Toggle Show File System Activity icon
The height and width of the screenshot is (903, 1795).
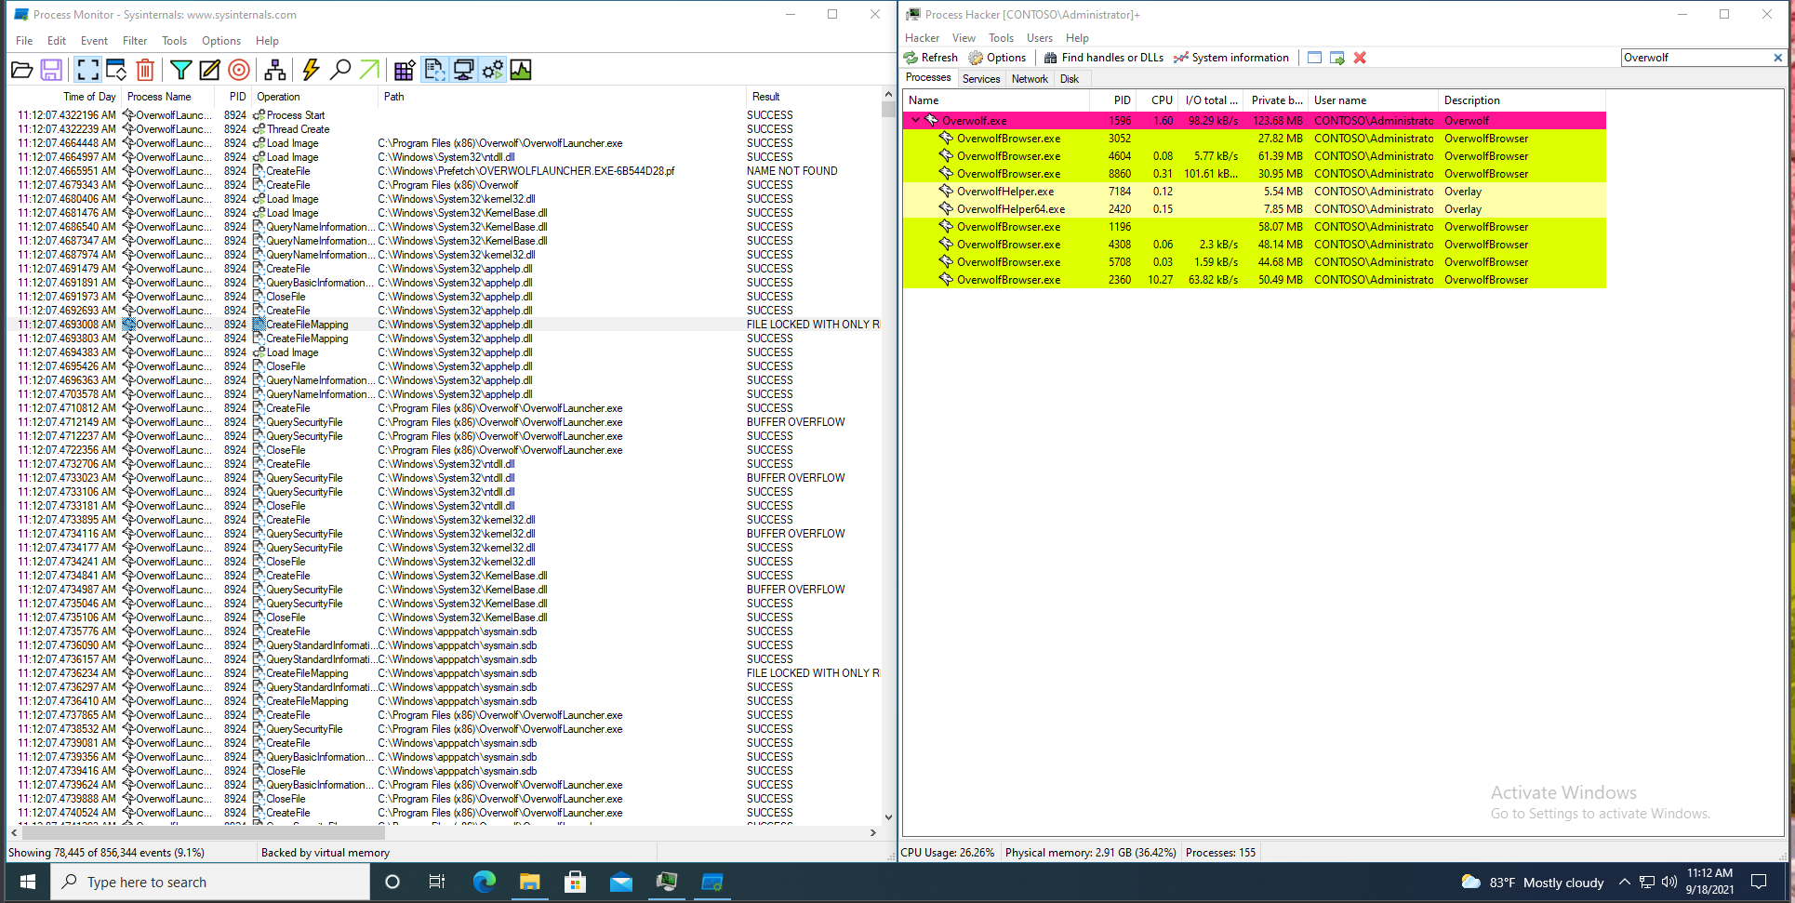(x=434, y=70)
